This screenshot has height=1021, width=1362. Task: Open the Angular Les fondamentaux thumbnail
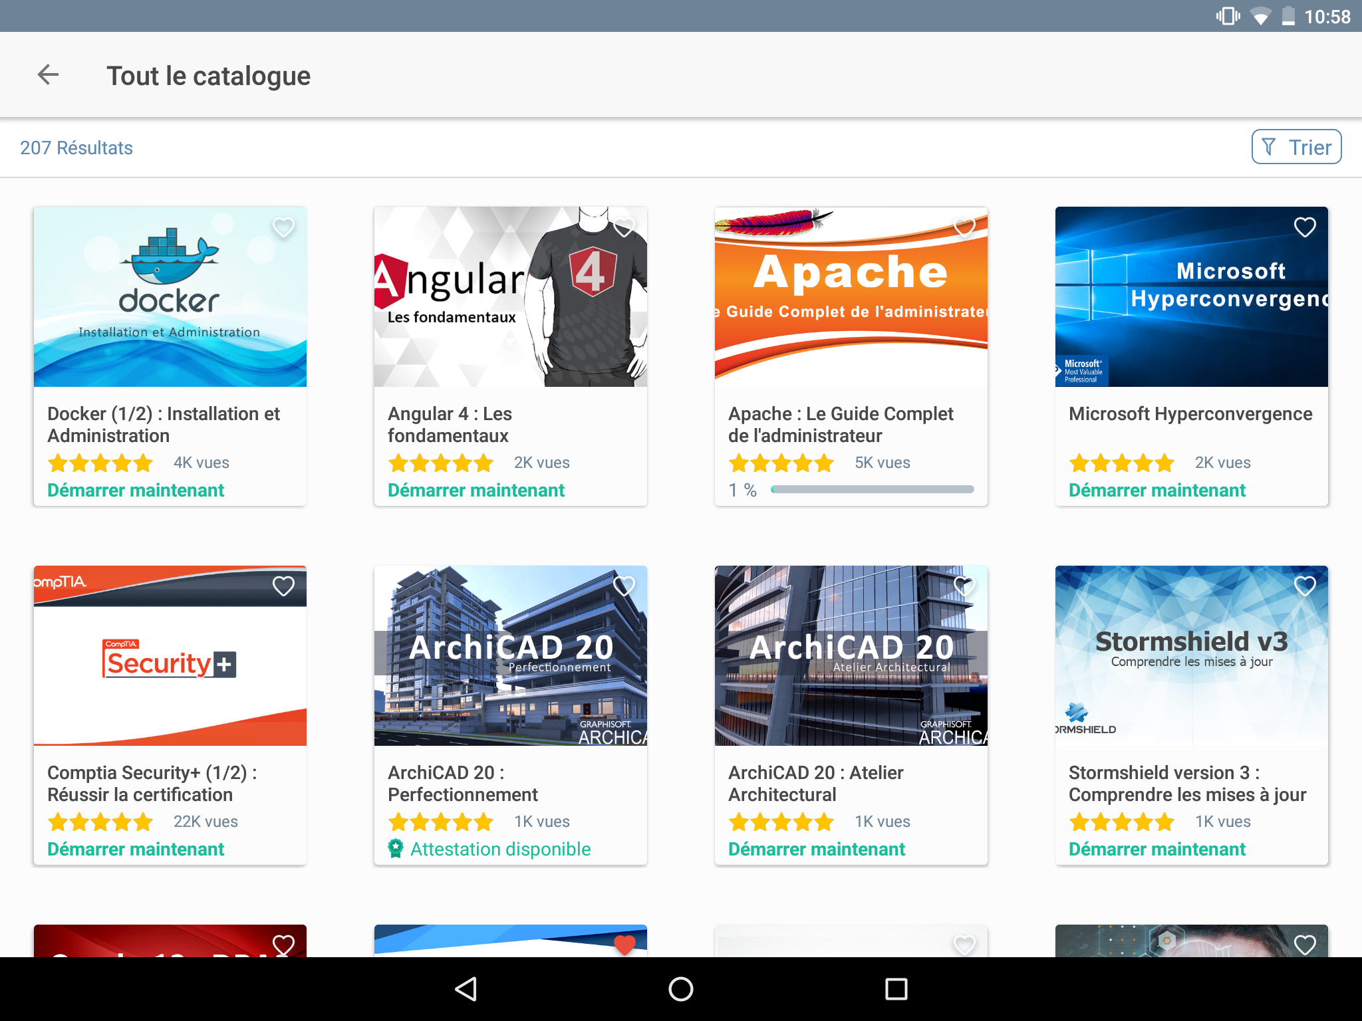tap(511, 297)
